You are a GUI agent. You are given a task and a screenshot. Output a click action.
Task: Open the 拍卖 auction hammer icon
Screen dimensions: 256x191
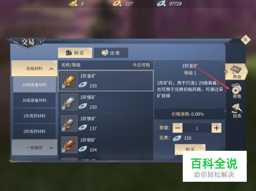click(x=237, y=111)
